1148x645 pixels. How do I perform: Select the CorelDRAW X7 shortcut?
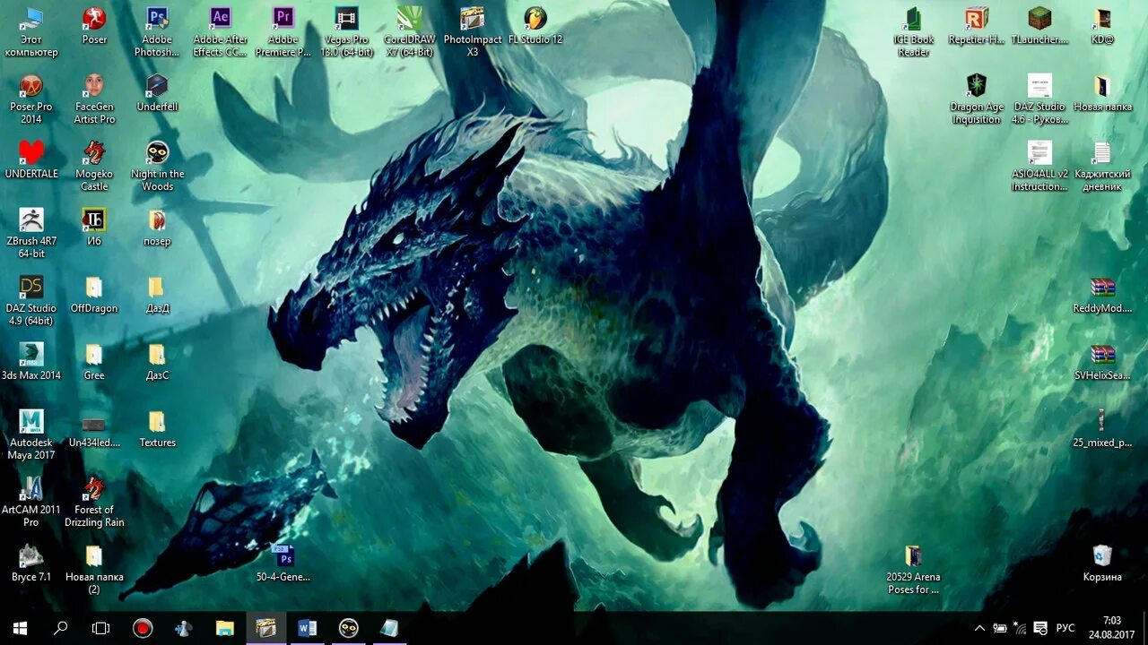pyautogui.click(x=409, y=32)
